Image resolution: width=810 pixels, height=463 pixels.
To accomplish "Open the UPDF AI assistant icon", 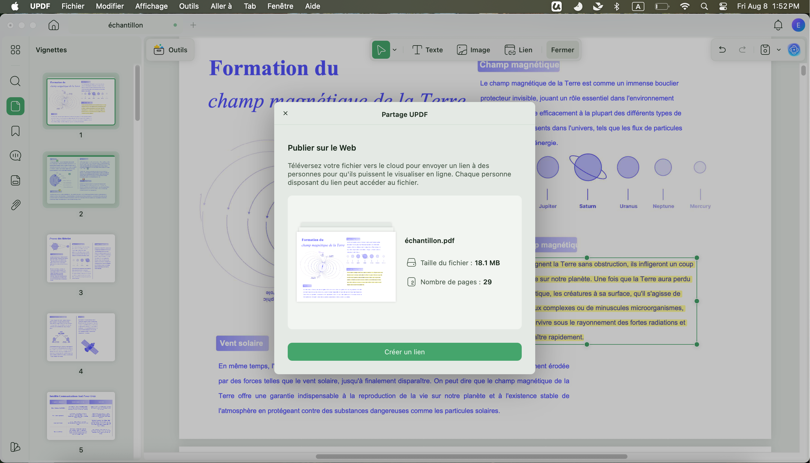I will pos(794,50).
